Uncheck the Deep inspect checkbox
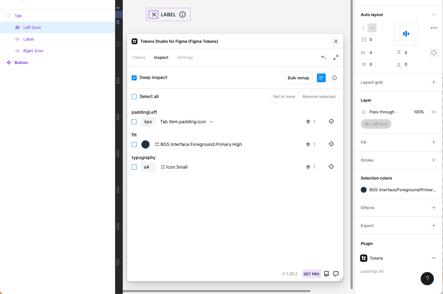 (134, 78)
